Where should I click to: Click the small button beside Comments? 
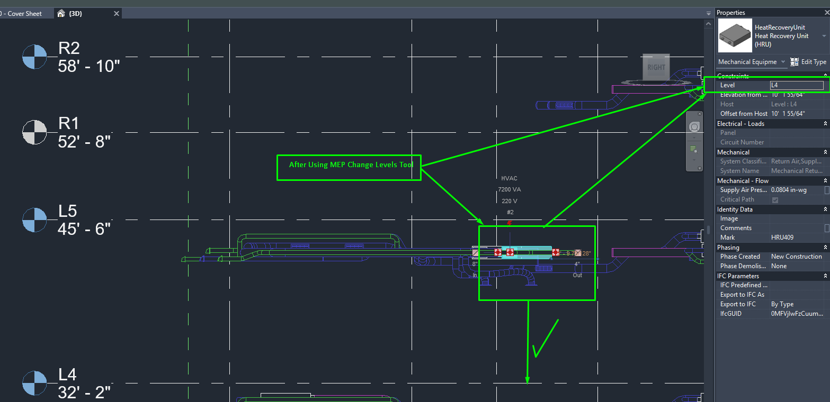pos(827,228)
